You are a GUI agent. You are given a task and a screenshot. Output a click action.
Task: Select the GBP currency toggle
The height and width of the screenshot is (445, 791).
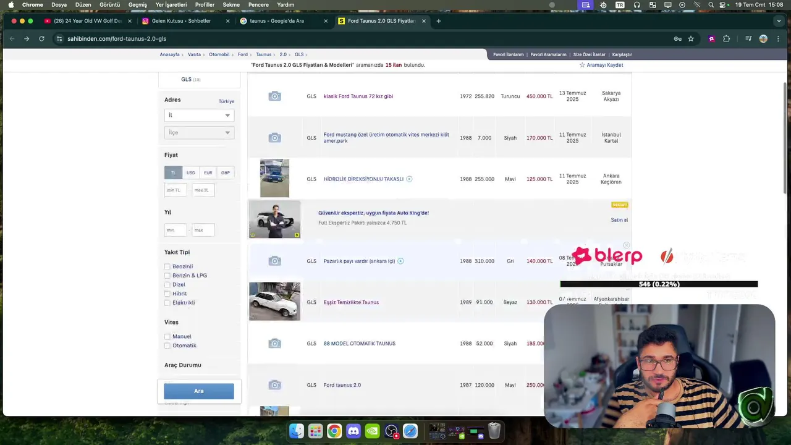[x=226, y=173]
